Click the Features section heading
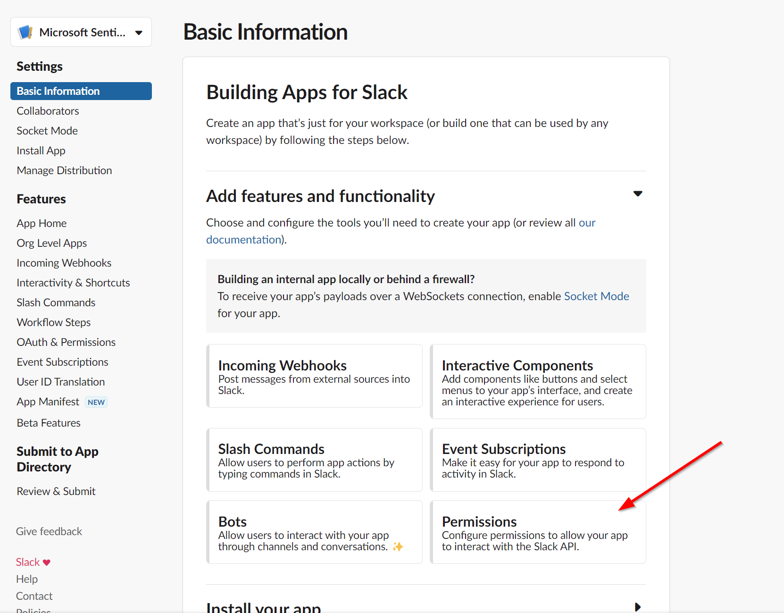This screenshot has height=613, width=784. pos(41,199)
